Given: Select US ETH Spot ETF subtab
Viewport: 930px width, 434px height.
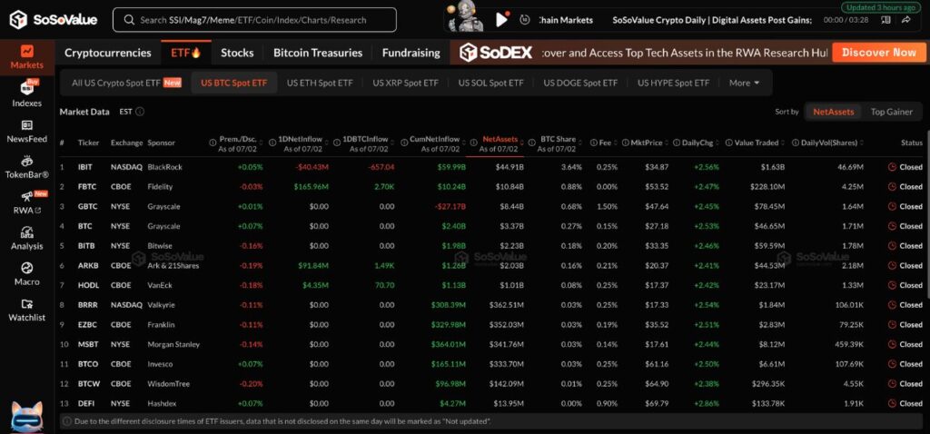Looking at the screenshot, I should click(320, 83).
